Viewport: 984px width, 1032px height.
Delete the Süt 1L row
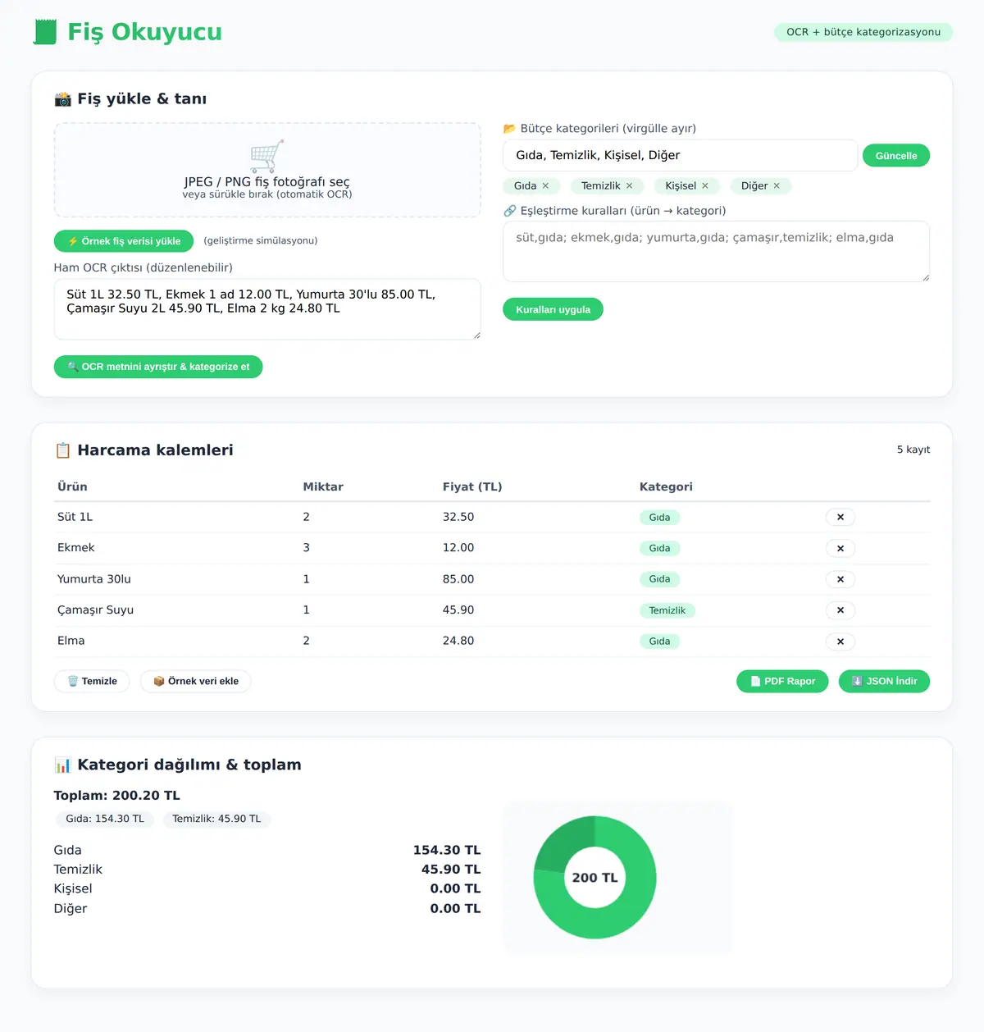[x=840, y=518]
